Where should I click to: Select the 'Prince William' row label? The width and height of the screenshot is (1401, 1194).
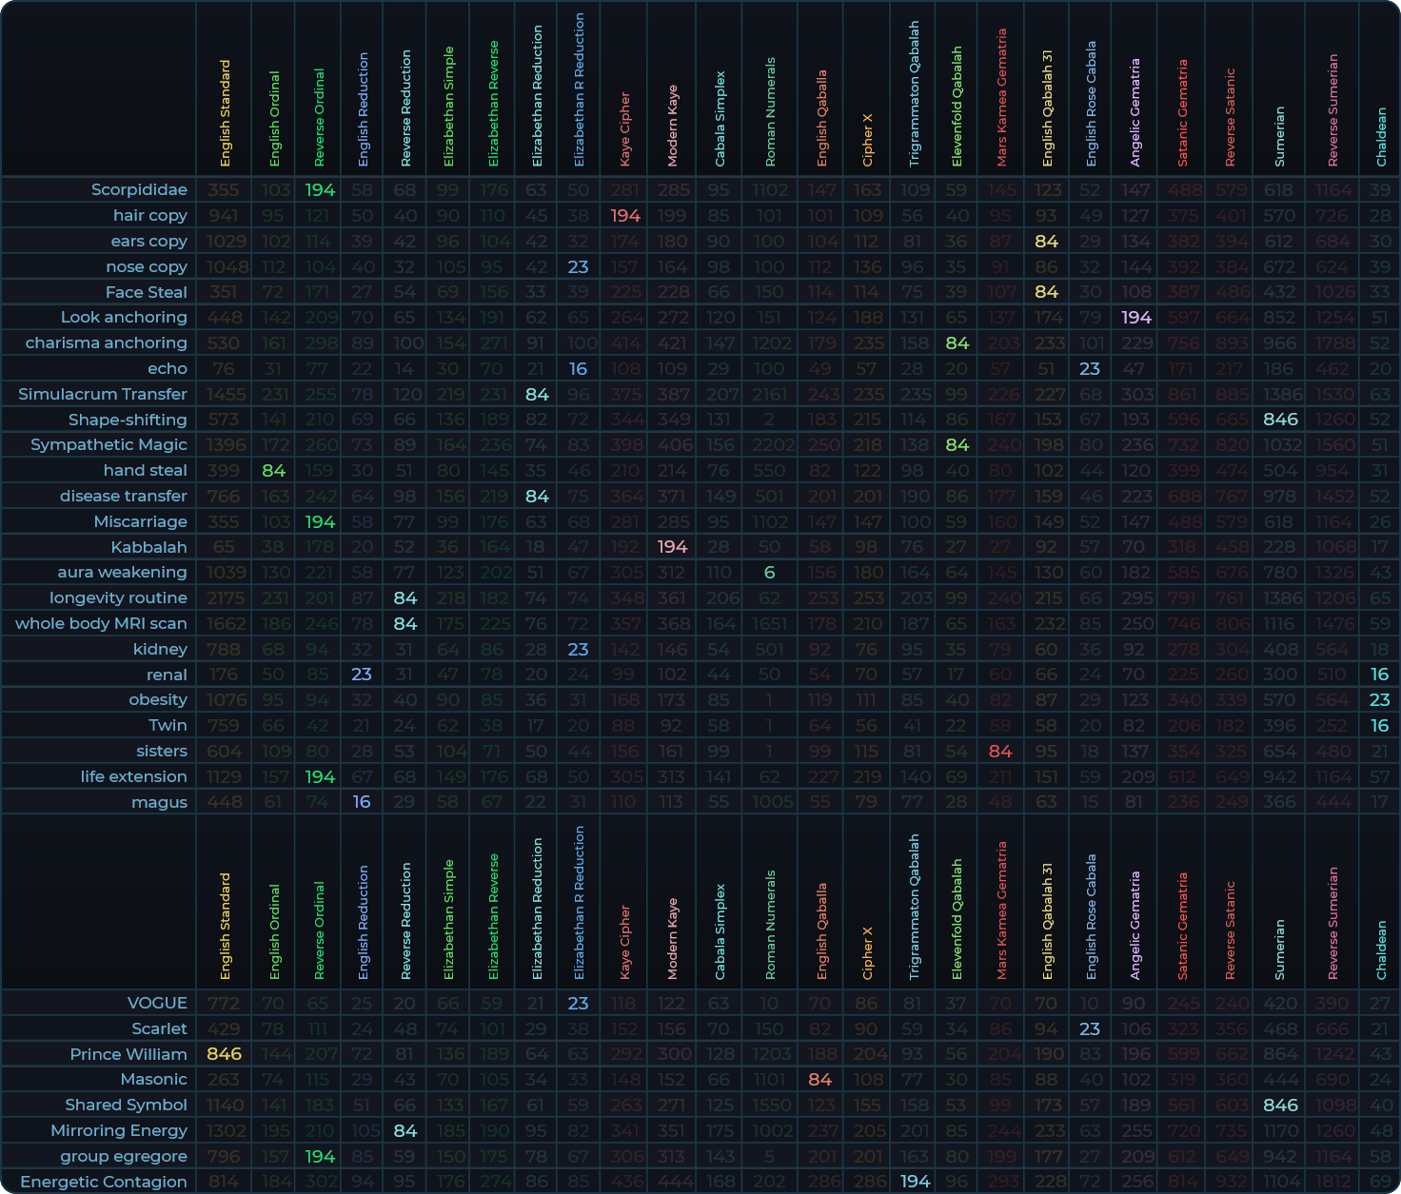coord(128,1054)
